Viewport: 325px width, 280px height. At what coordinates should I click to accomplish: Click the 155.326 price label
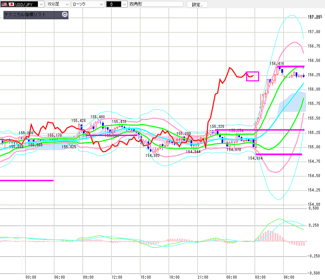point(217,126)
